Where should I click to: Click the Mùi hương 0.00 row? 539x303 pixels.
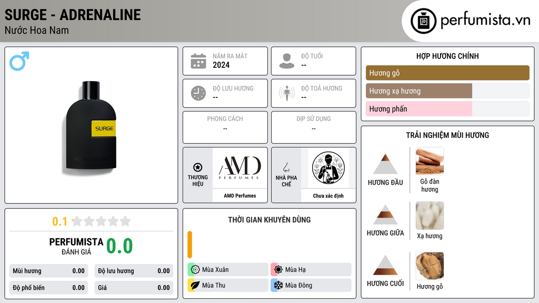(48, 271)
